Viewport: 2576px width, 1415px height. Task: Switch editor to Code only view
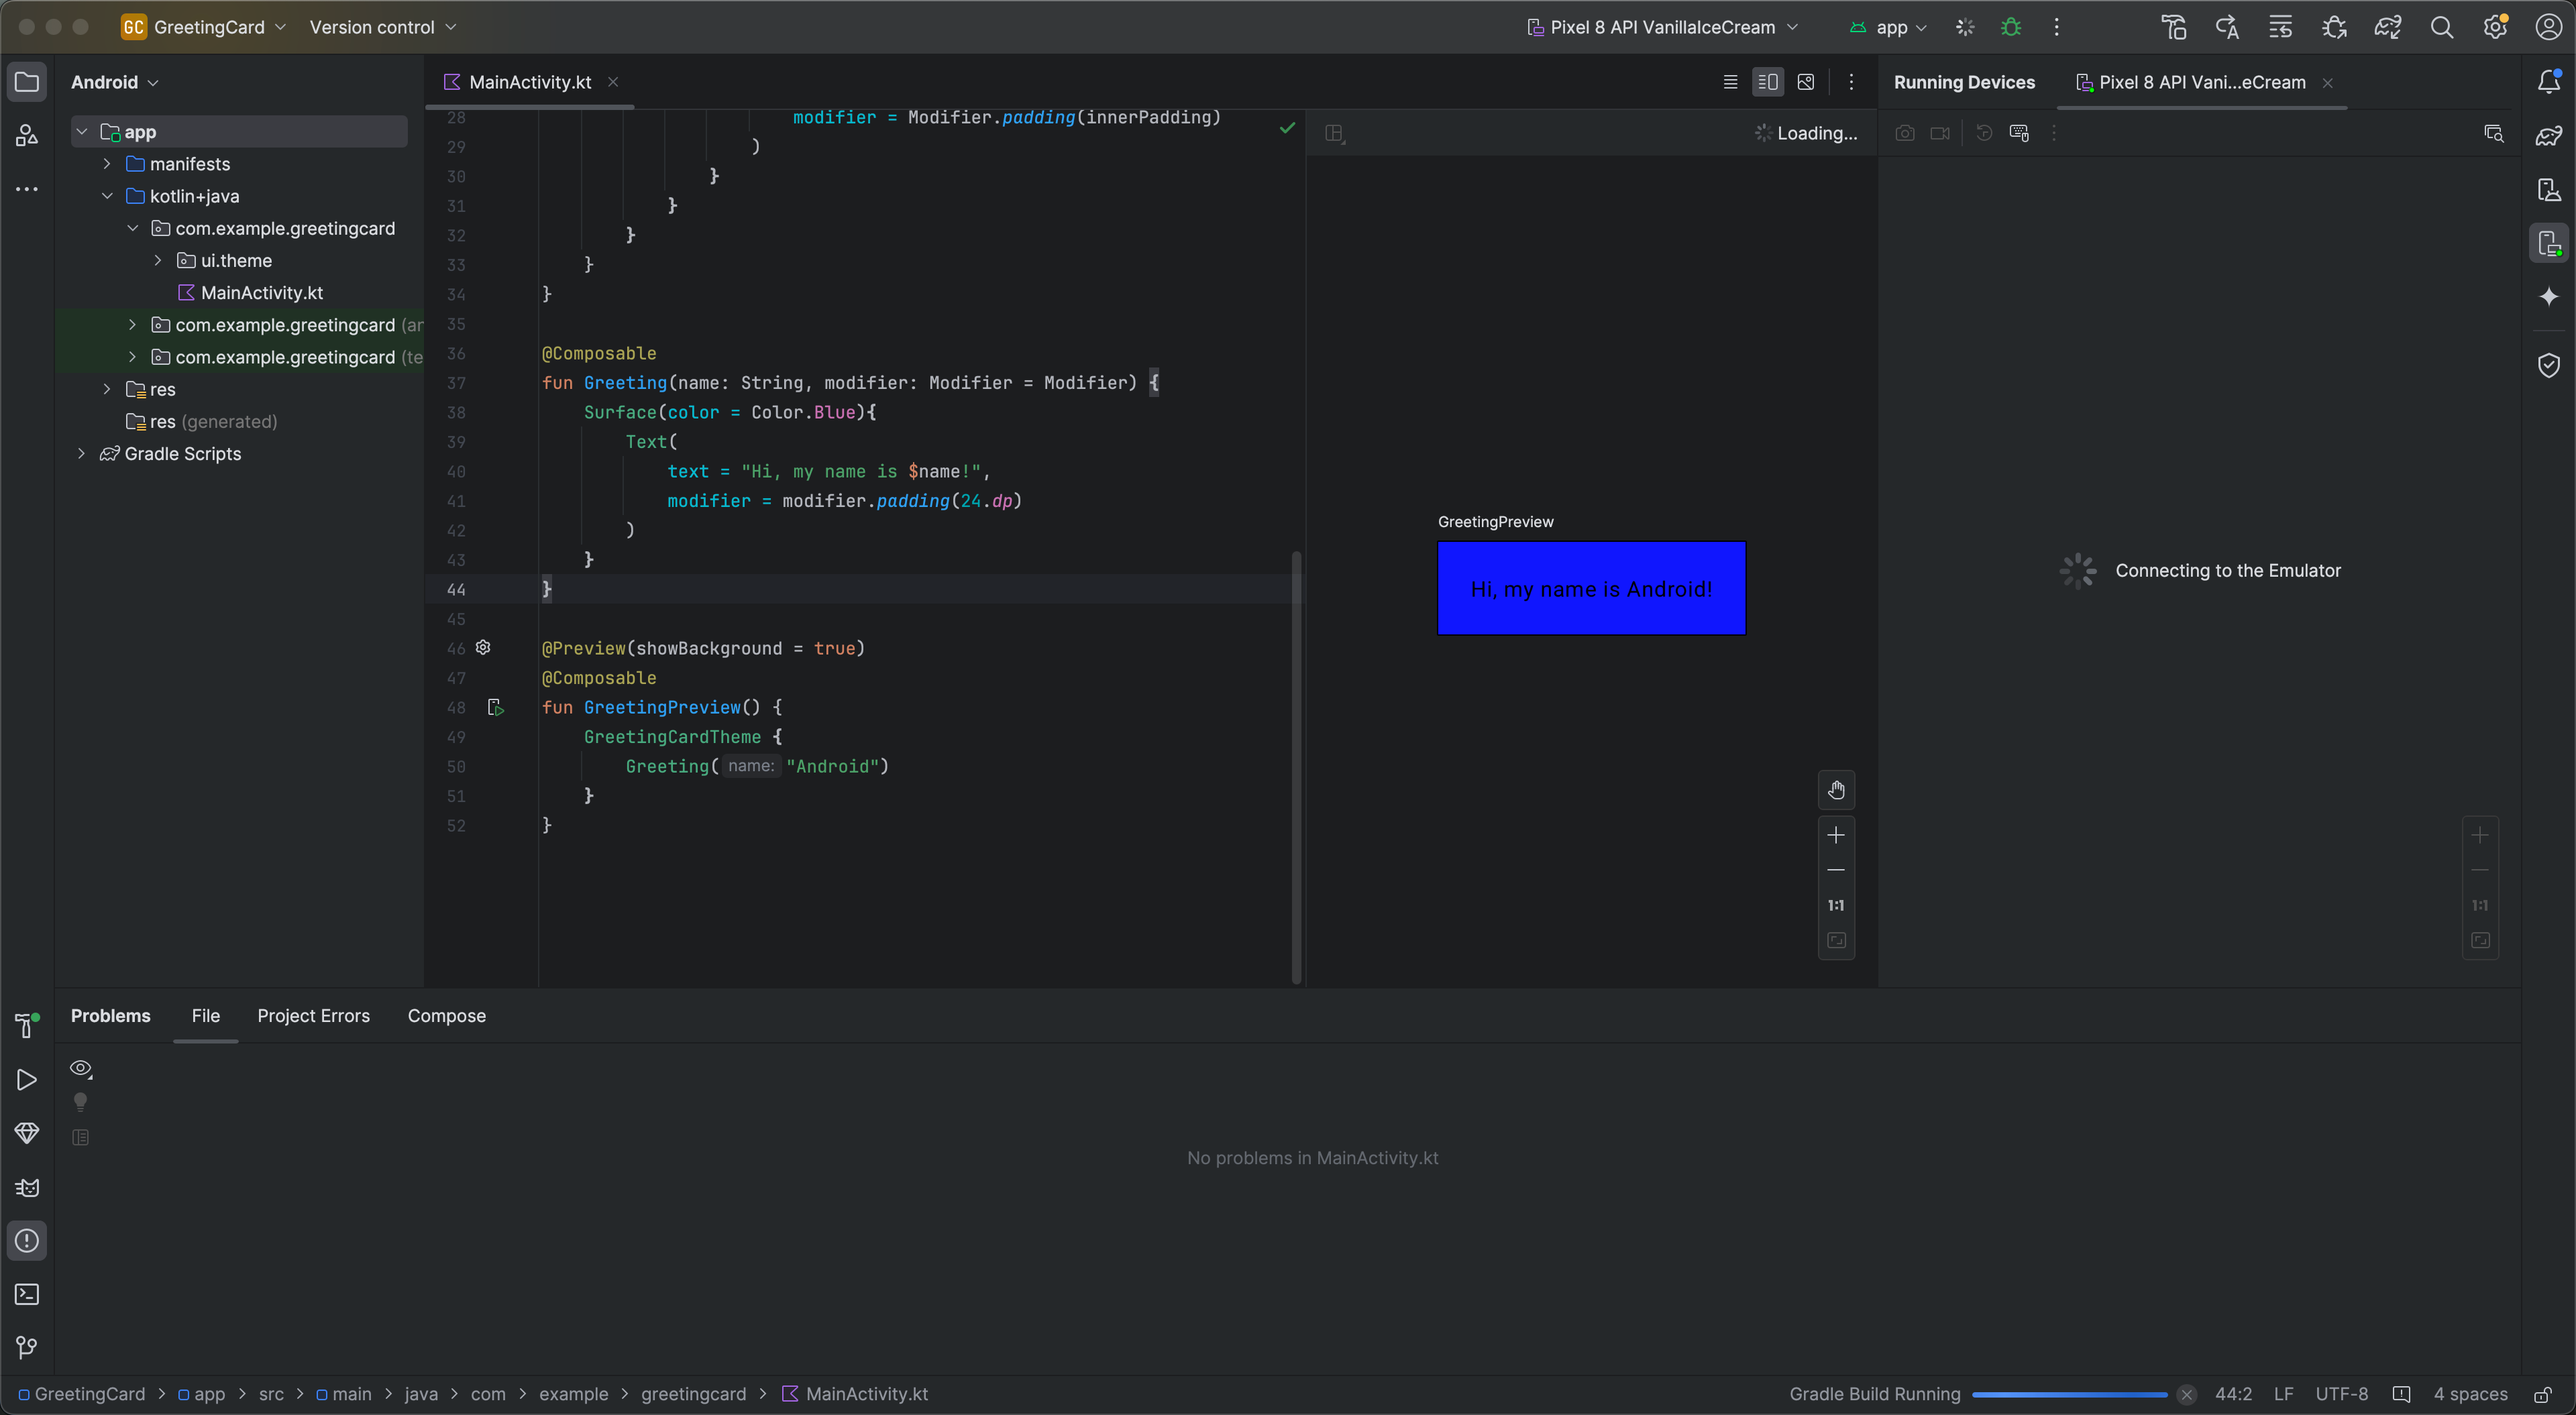[1730, 82]
